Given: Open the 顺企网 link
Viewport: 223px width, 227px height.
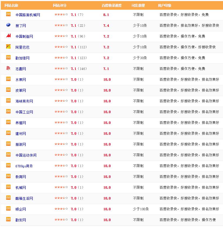Looking at the screenshot, I should click(x=21, y=209).
